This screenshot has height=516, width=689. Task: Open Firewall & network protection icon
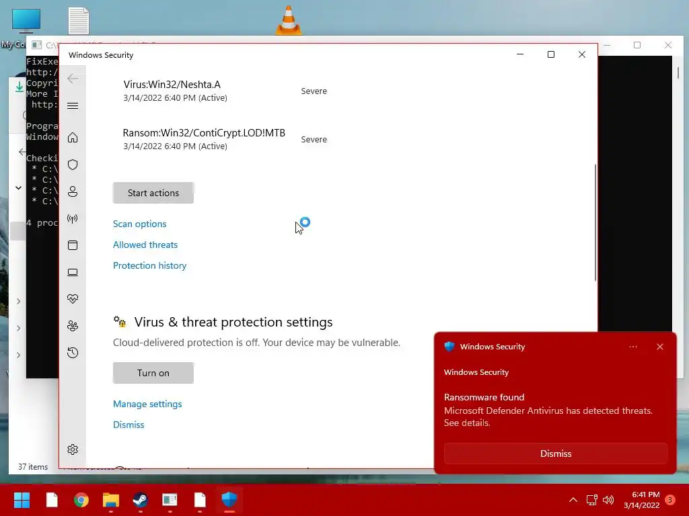point(73,218)
